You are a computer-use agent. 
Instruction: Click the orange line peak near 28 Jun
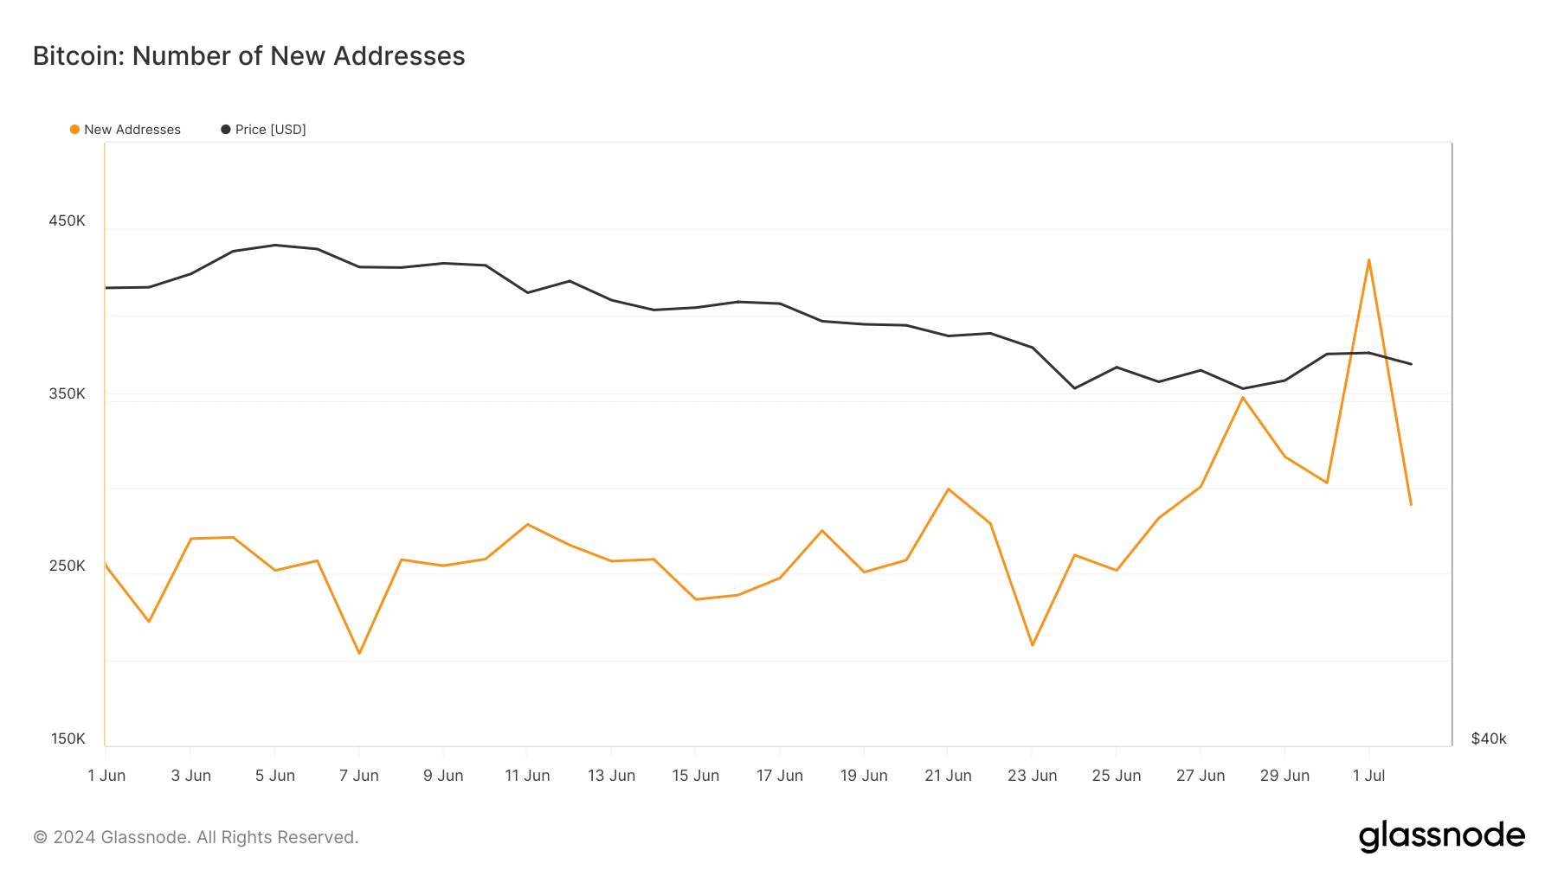(x=1243, y=398)
